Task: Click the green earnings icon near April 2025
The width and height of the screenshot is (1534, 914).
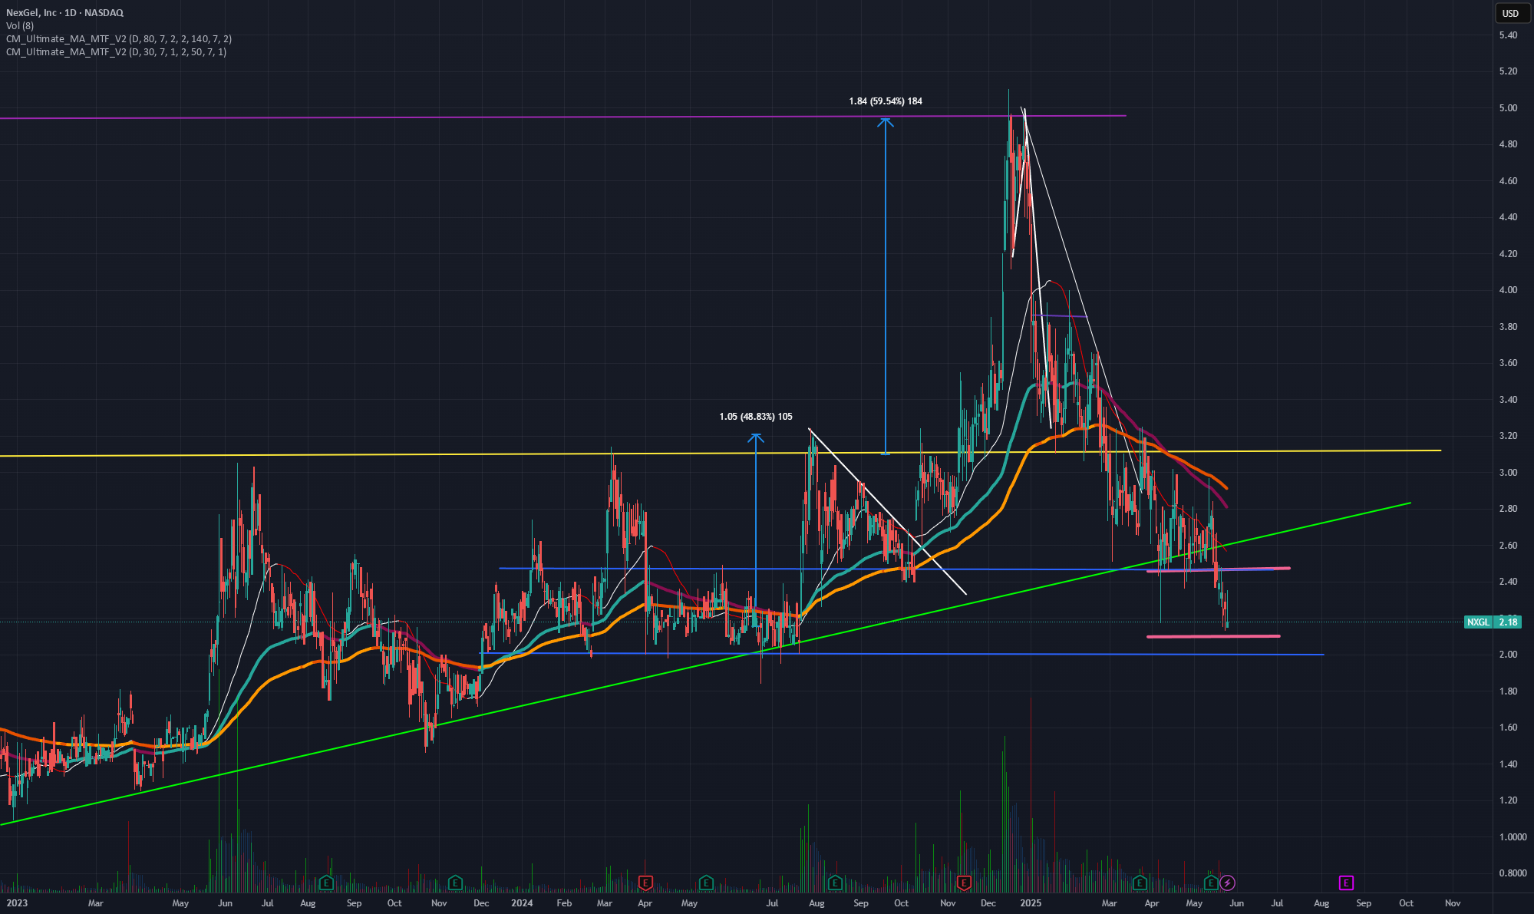Action: point(1140,883)
